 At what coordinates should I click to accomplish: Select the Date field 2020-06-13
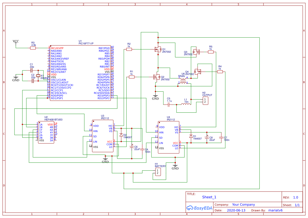(236, 210)
